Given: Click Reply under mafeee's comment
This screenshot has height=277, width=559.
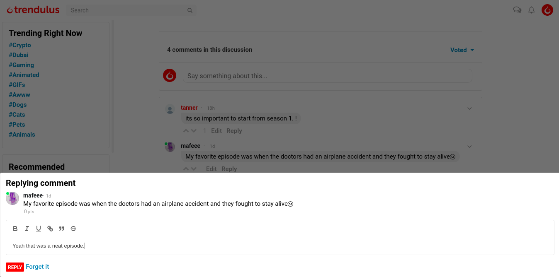Looking at the screenshot, I should coord(229,169).
